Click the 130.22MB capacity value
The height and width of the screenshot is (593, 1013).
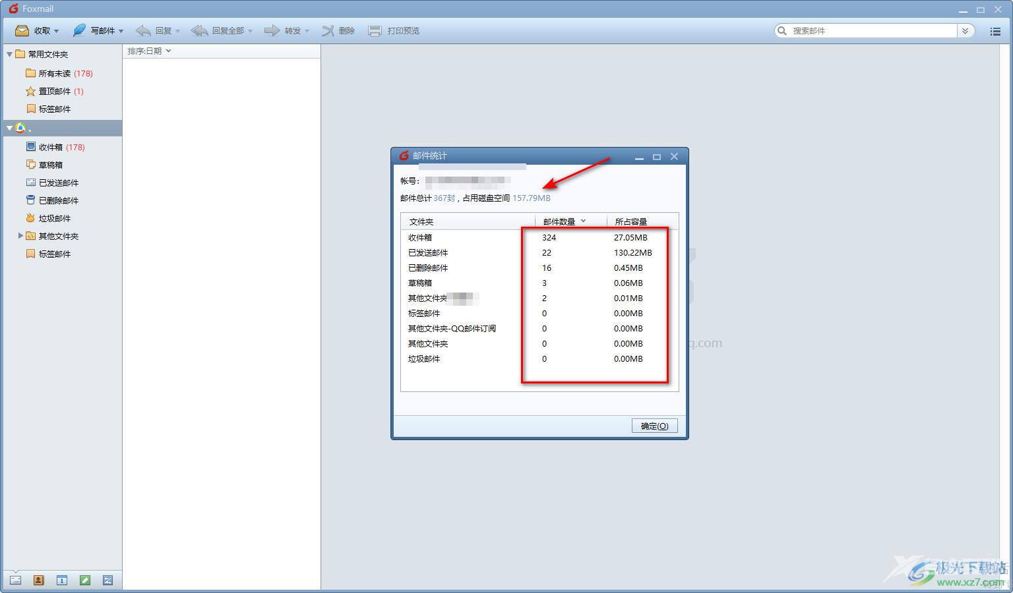(x=632, y=252)
